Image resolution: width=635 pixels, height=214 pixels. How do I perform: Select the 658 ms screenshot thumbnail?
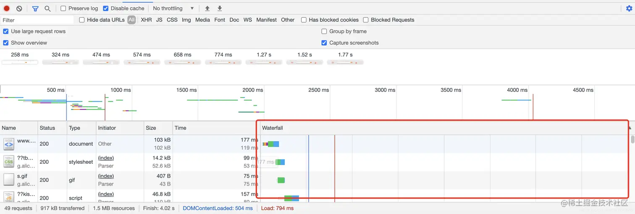point(183,62)
